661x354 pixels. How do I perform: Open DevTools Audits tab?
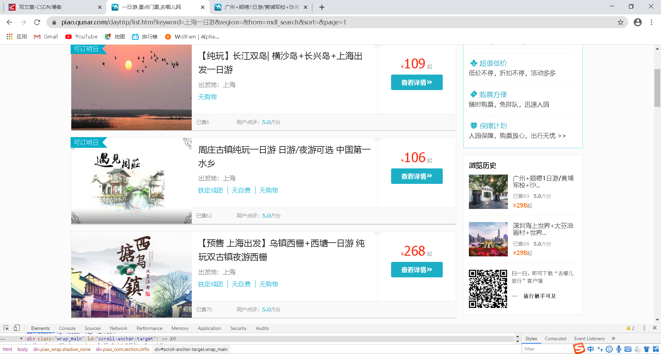[x=262, y=329]
